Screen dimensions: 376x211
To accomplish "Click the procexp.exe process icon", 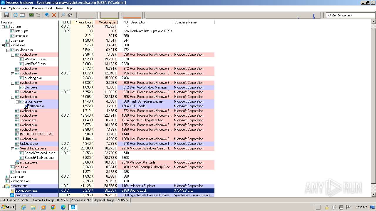I will (12, 195).
